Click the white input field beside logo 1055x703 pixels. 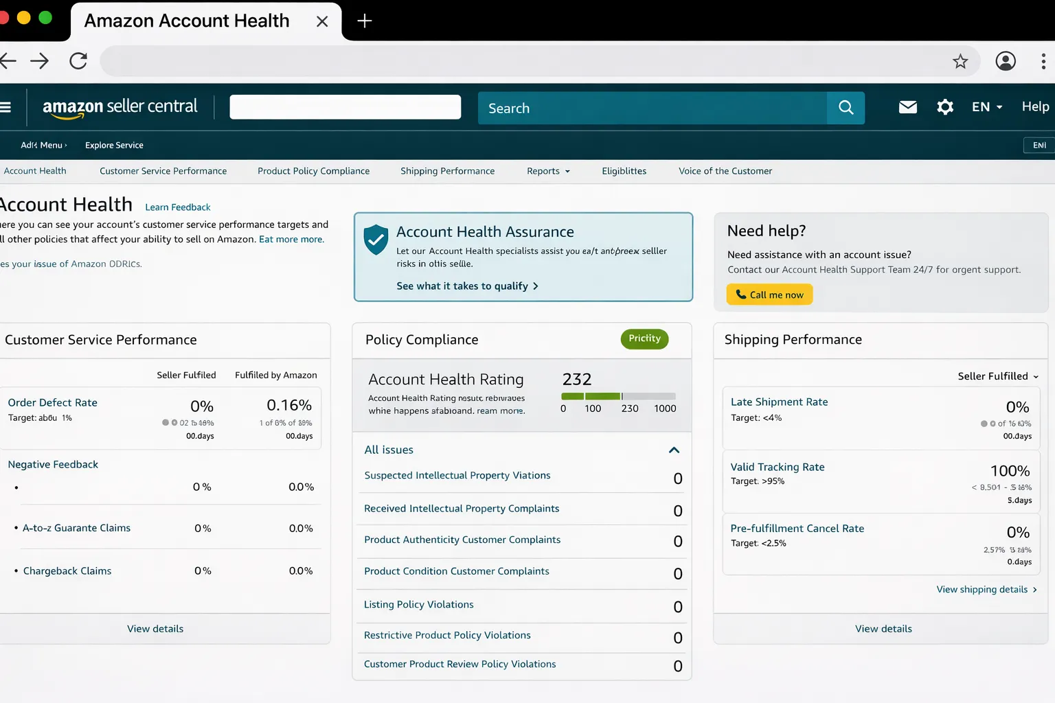click(x=345, y=107)
